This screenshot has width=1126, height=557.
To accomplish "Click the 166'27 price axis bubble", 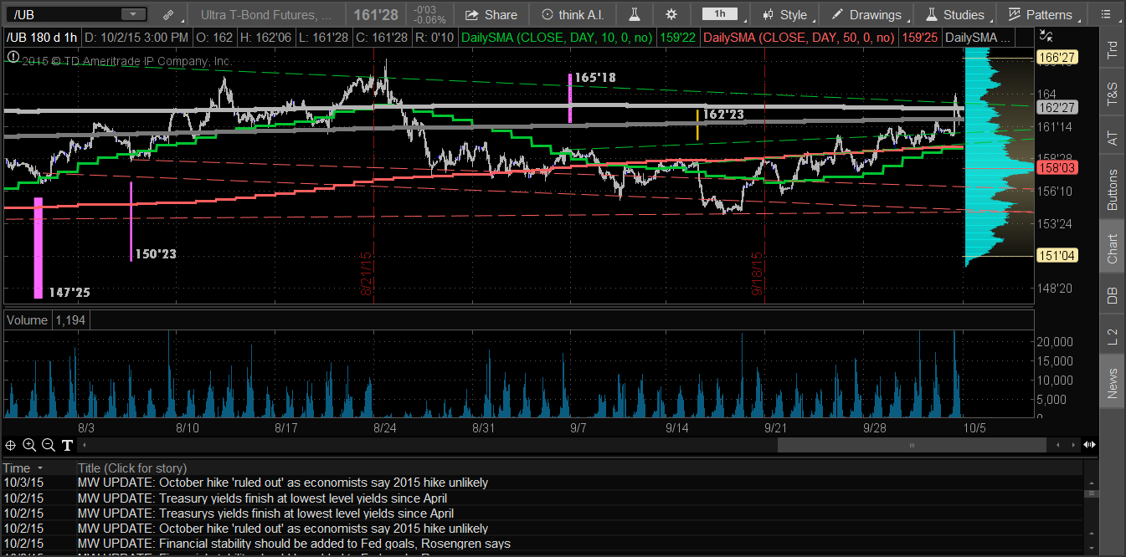I will (x=1056, y=58).
